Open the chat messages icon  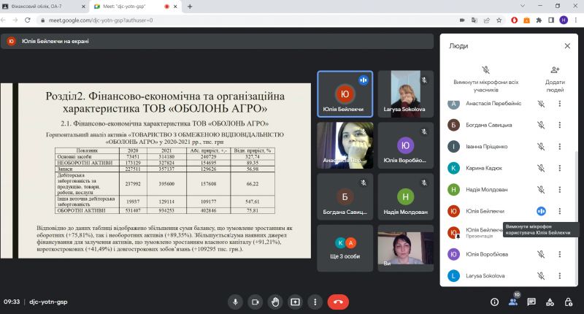click(531, 302)
